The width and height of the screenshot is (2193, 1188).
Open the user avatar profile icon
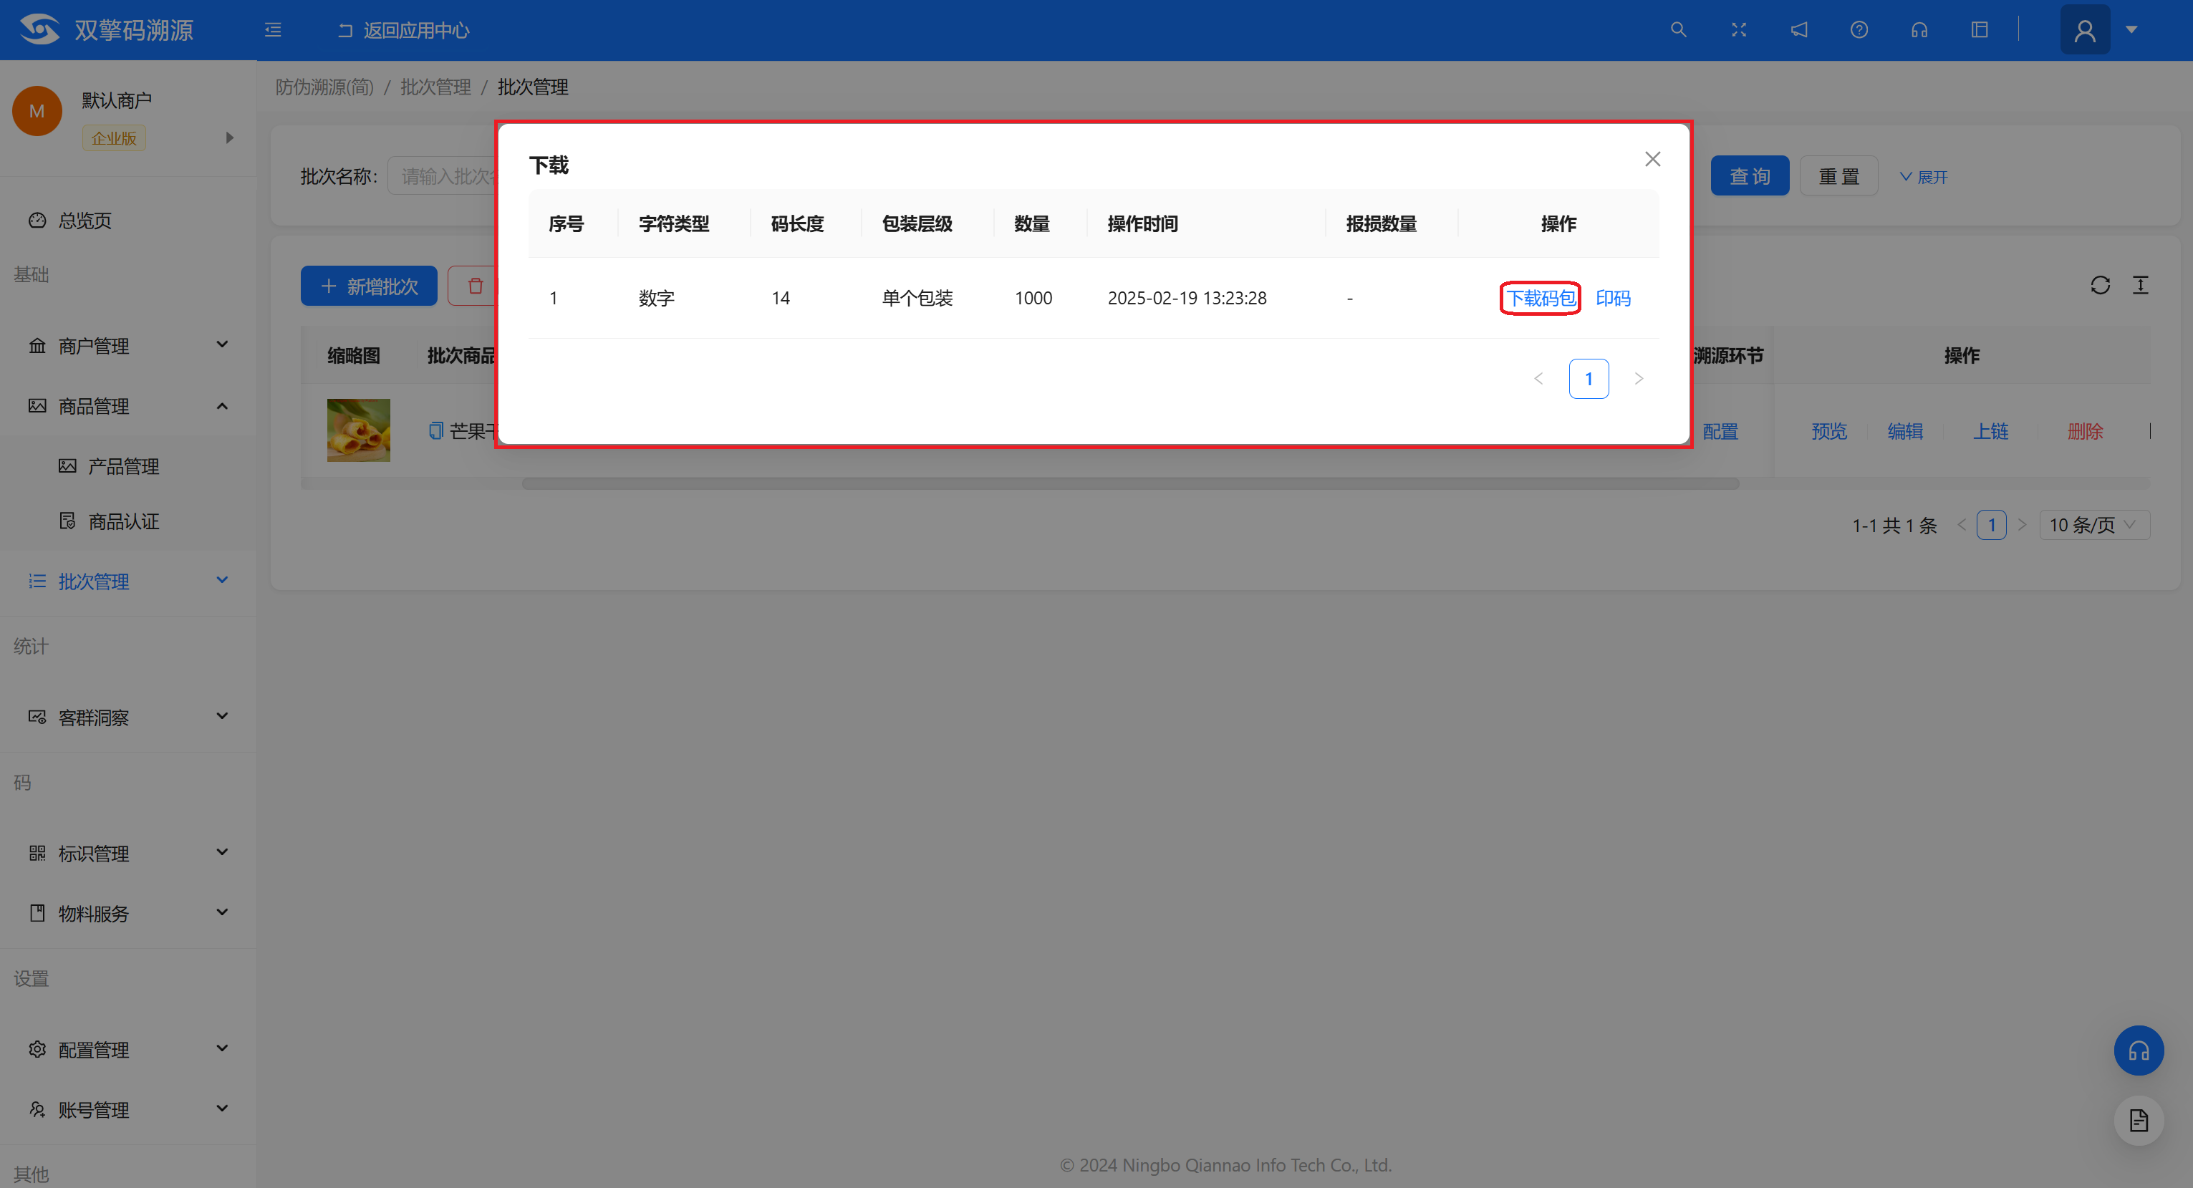coord(2085,30)
